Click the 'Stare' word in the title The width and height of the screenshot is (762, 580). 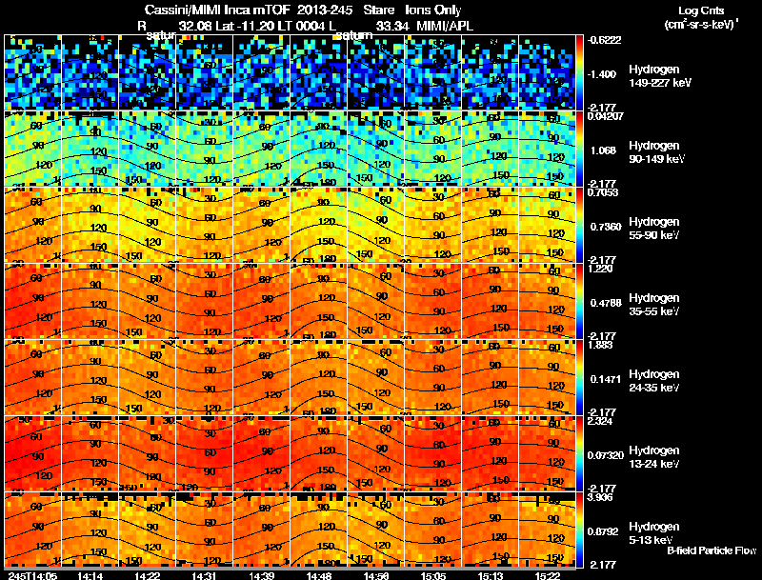(x=378, y=10)
